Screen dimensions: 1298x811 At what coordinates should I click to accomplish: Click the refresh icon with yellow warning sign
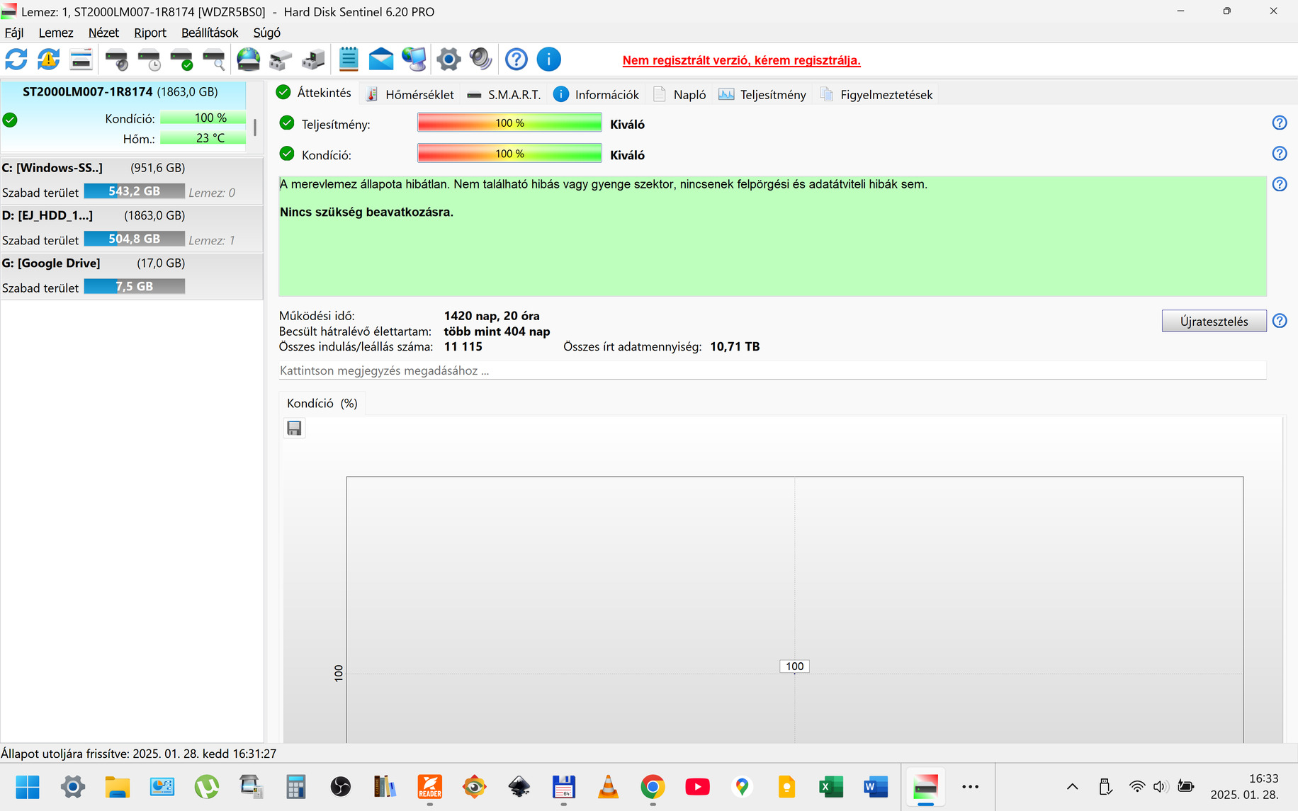tap(49, 59)
